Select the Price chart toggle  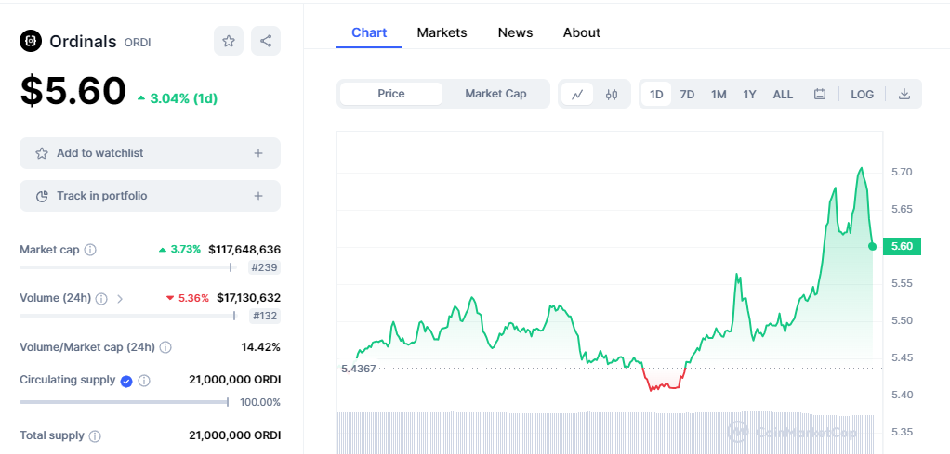pos(391,94)
